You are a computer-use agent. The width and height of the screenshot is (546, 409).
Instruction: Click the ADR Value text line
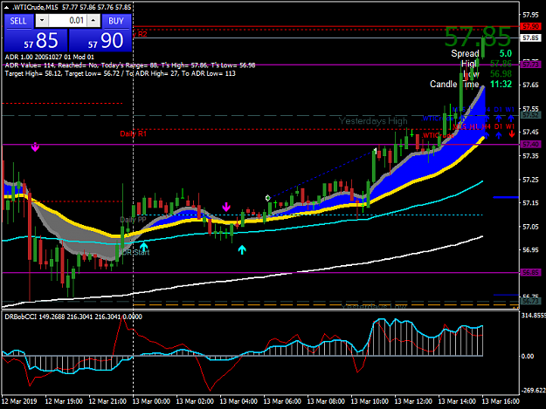click(x=130, y=65)
